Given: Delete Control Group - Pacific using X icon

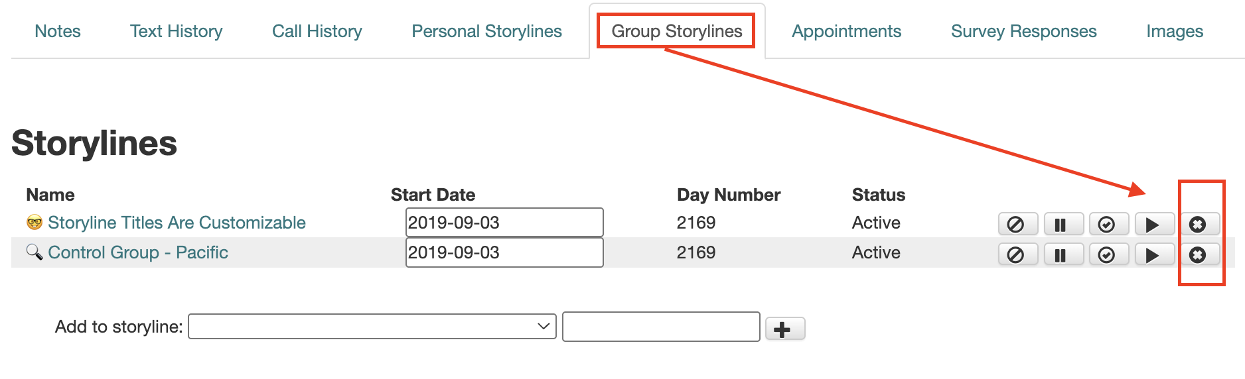Looking at the screenshot, I should click(x=1199, y=255).
